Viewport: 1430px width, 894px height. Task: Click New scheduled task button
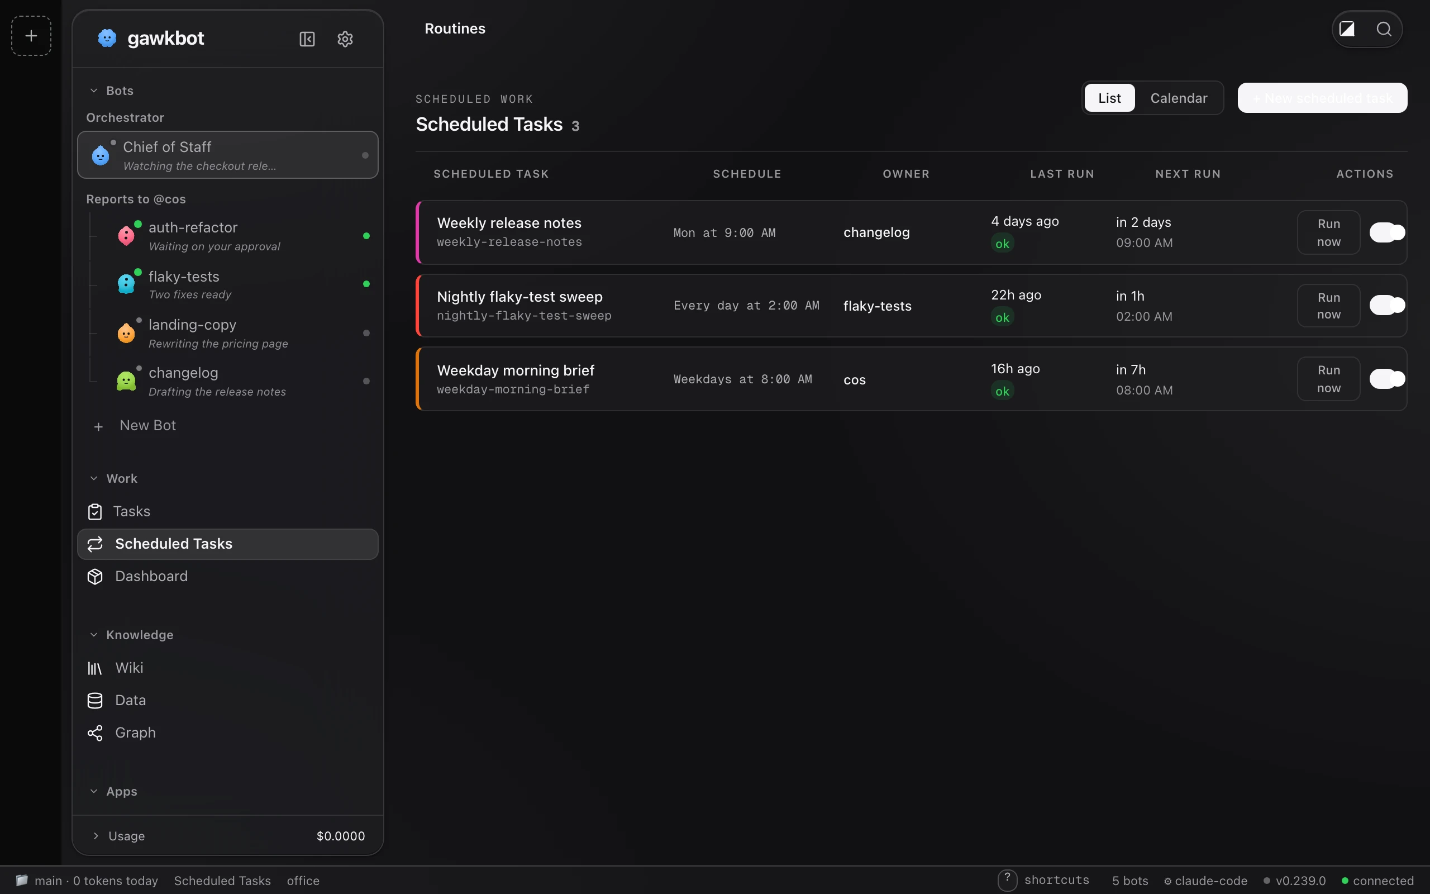[x=1322, y=98]
